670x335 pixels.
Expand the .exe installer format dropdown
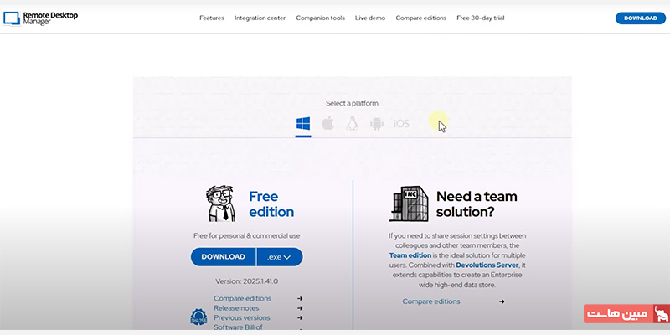coord(280,257)
